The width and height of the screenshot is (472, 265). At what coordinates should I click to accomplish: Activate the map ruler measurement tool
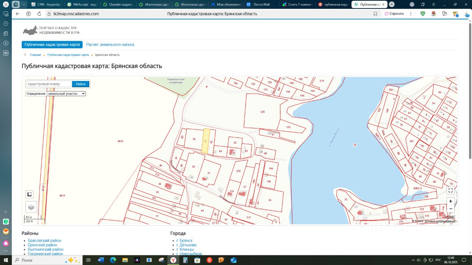coord(30,194)
